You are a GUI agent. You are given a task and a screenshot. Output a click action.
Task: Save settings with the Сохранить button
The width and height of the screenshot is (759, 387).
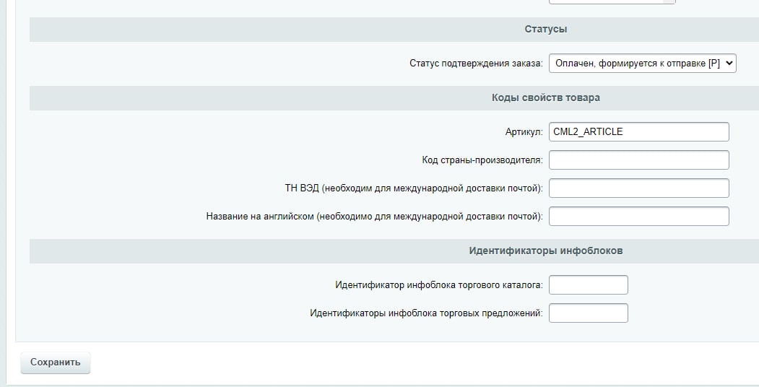(56, 362)
